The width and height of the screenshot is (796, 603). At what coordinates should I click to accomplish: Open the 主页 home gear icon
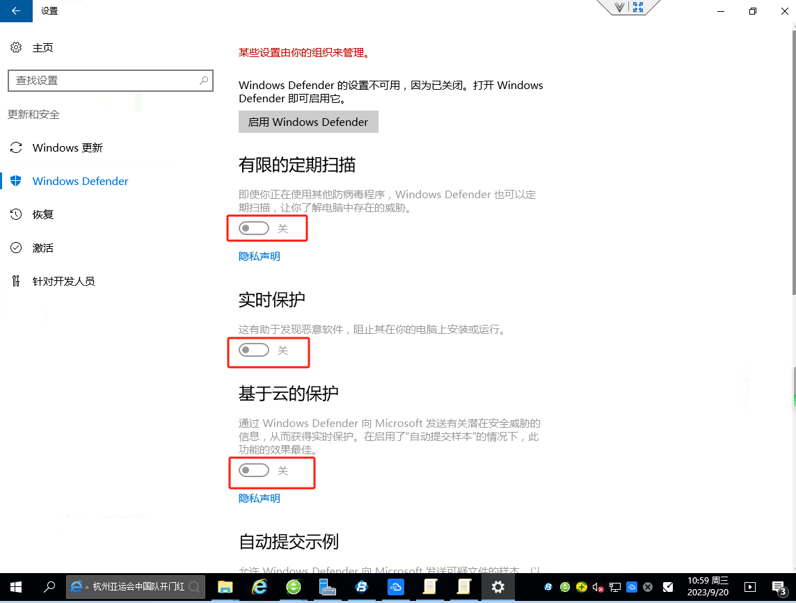(16, 47)
